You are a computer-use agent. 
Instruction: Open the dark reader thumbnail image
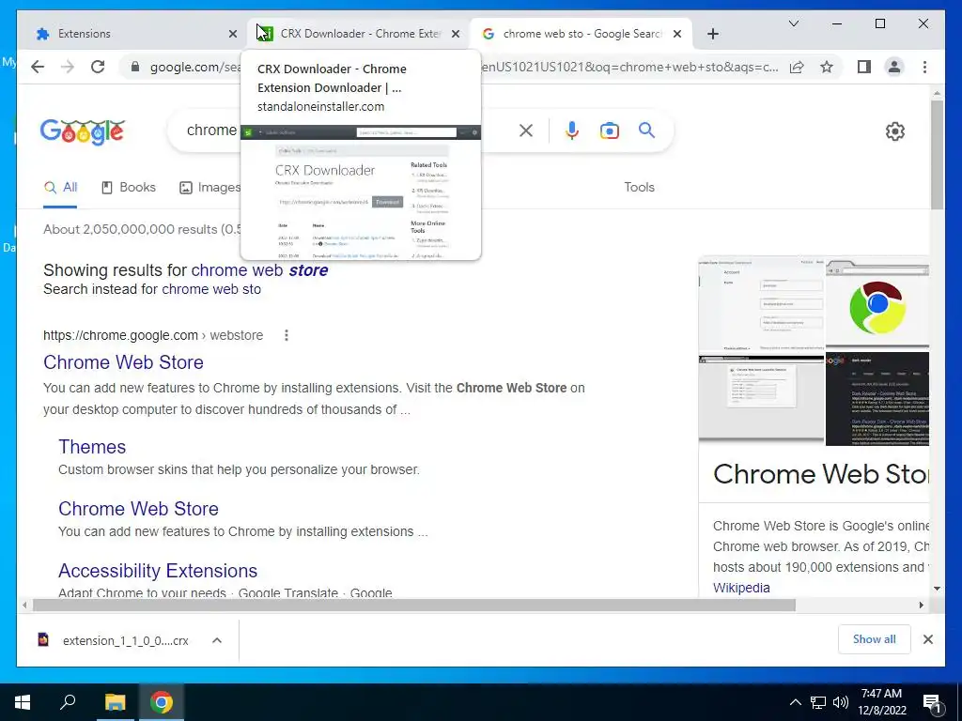click(x=877, y=398)
